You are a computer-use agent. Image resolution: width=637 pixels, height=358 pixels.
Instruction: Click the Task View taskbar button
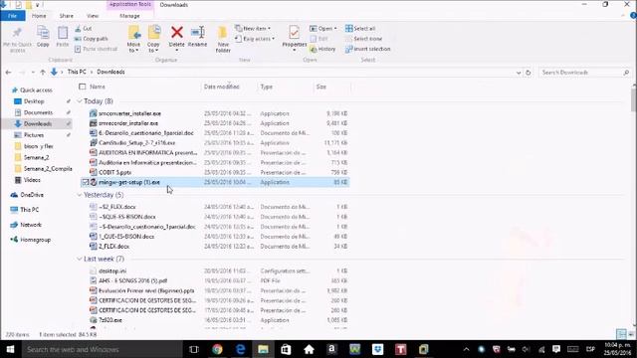click(194, 349)
